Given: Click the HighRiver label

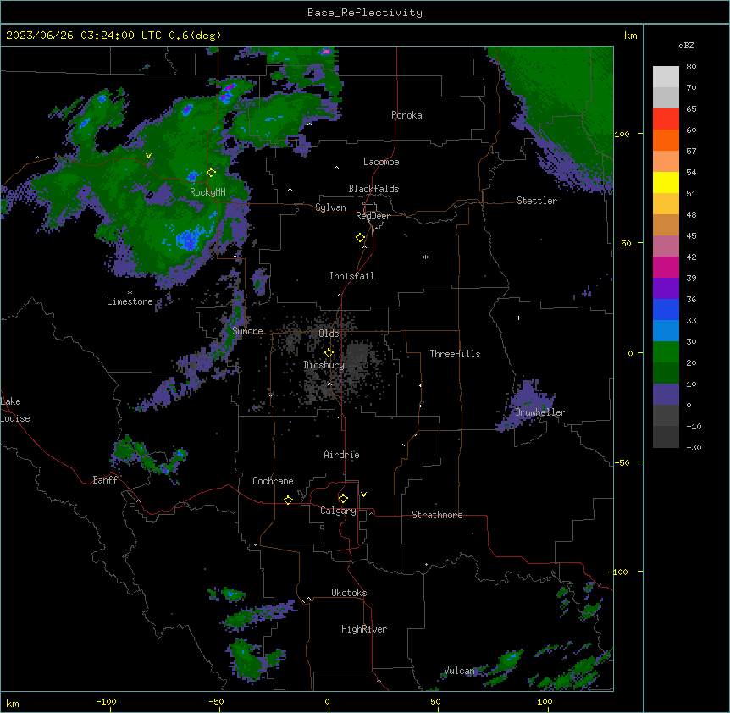Looking at the screenshot, I should coord(364,629).
